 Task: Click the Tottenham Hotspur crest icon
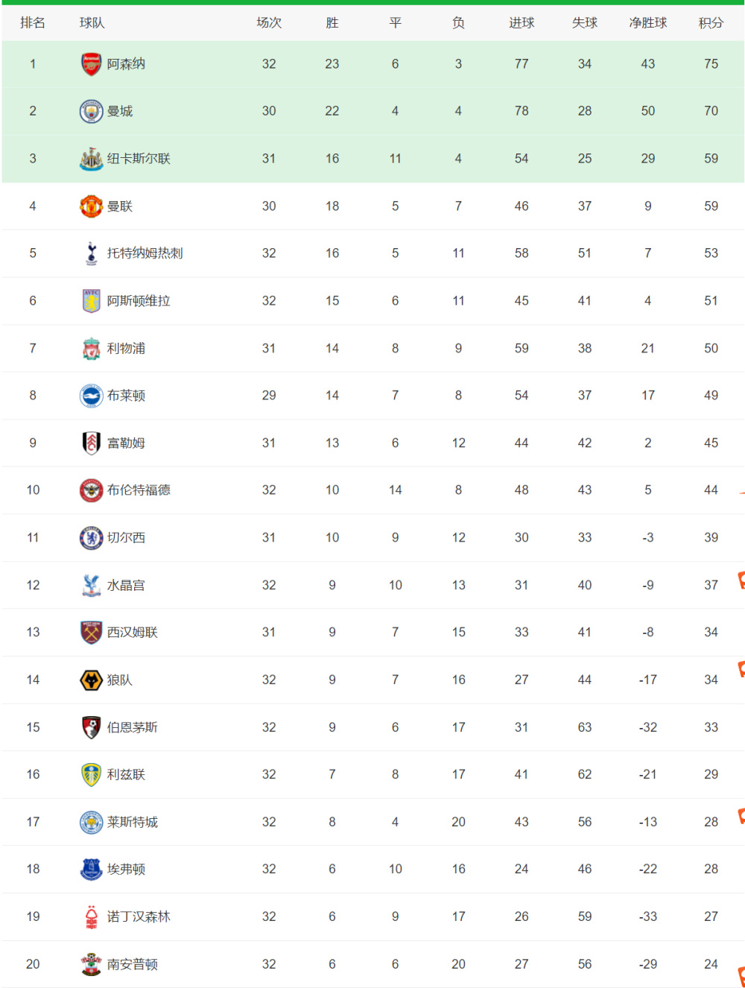[91, 253]
